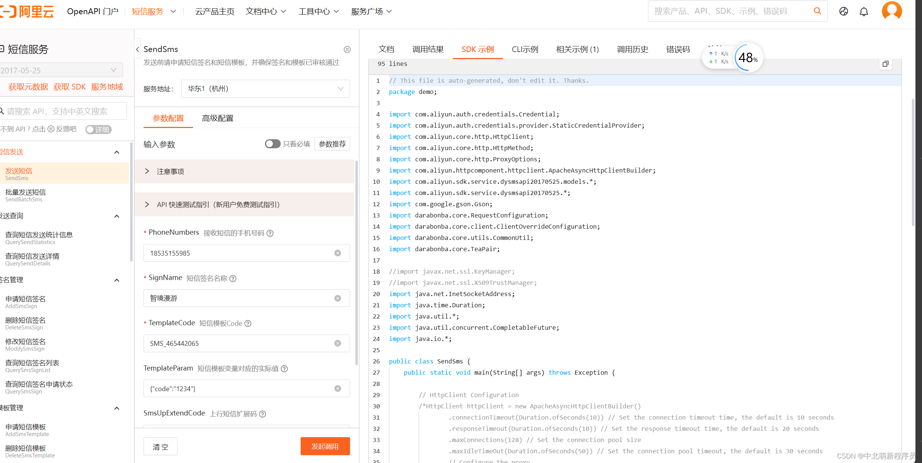Show help for TemplateParam parameter
The height and width of the screenshot is (463, 922).
(x=284, y=369)
